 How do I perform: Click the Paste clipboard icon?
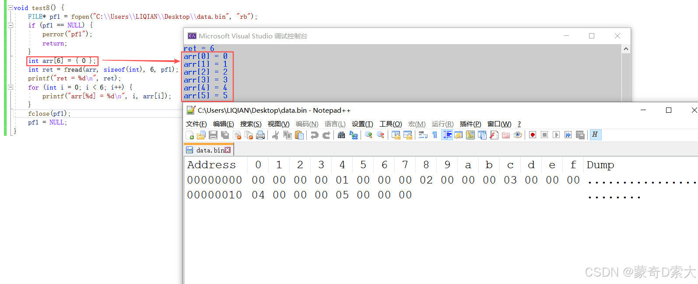pos(299,135)
